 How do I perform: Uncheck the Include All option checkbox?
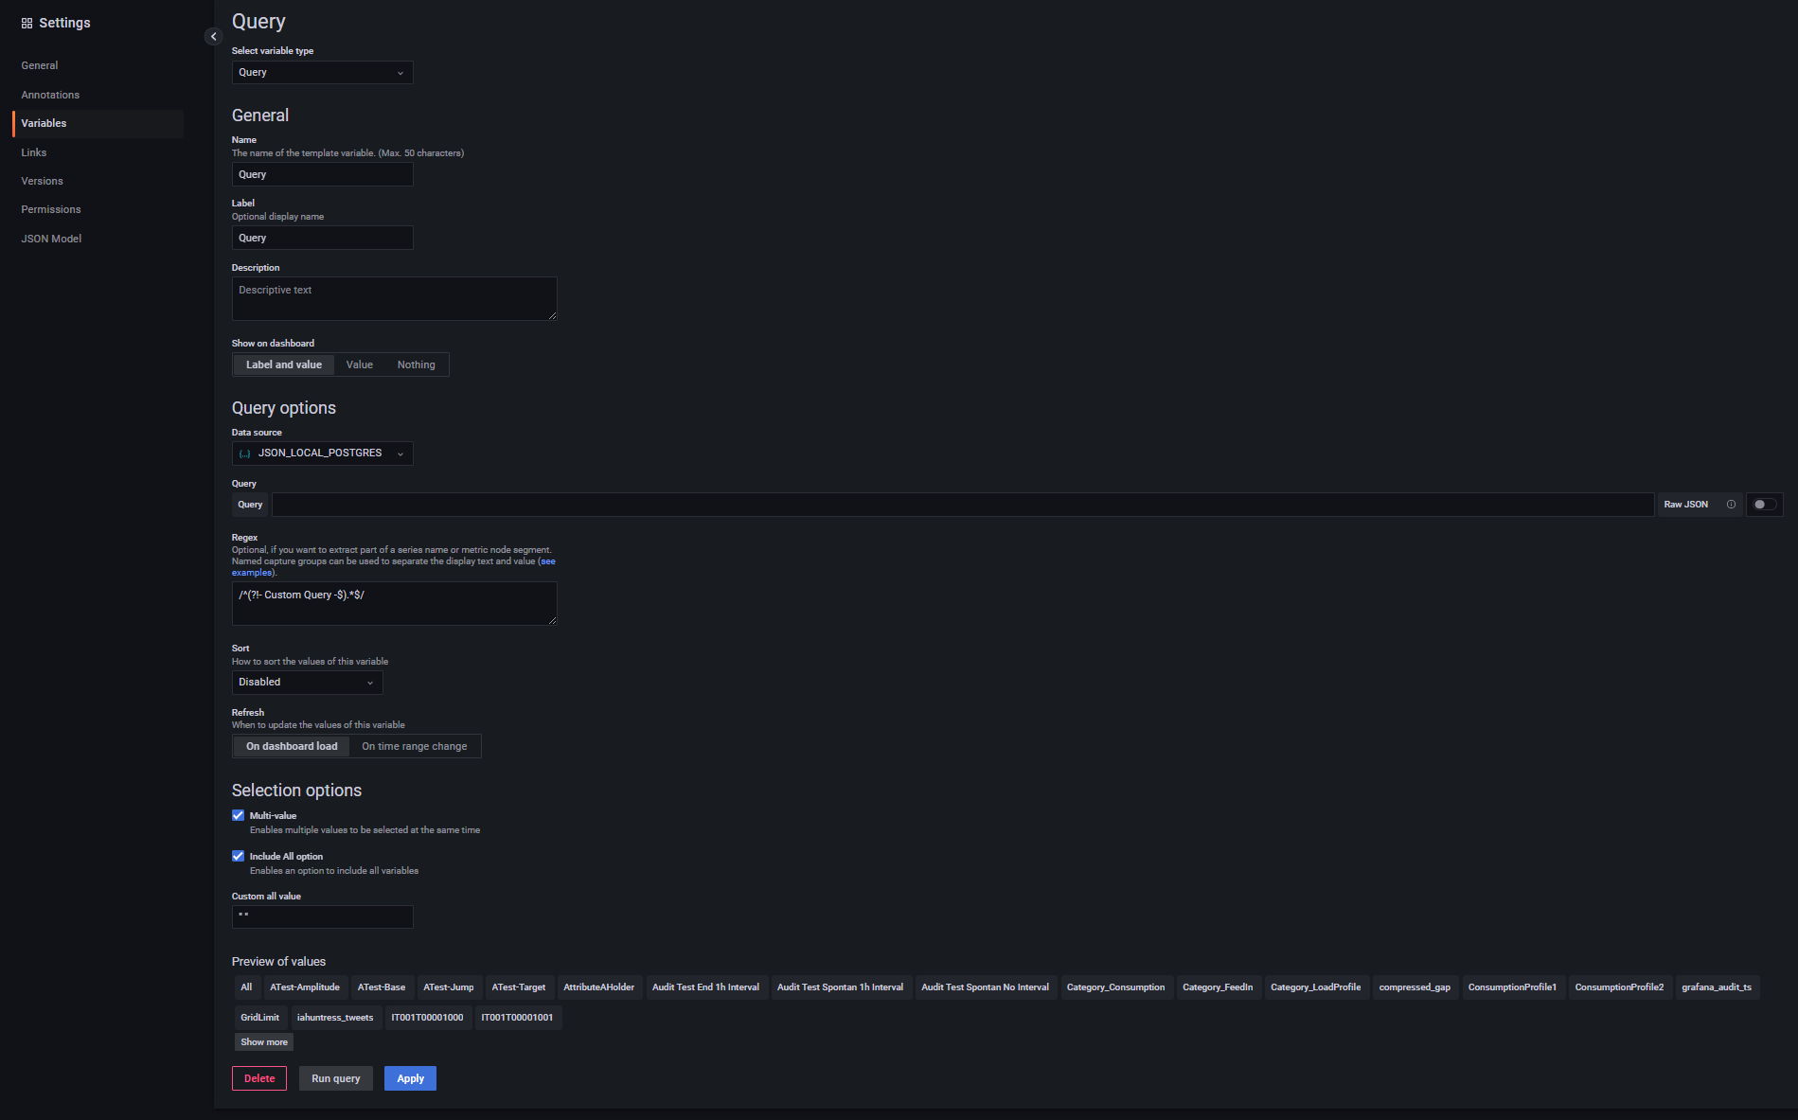(239, 856)
